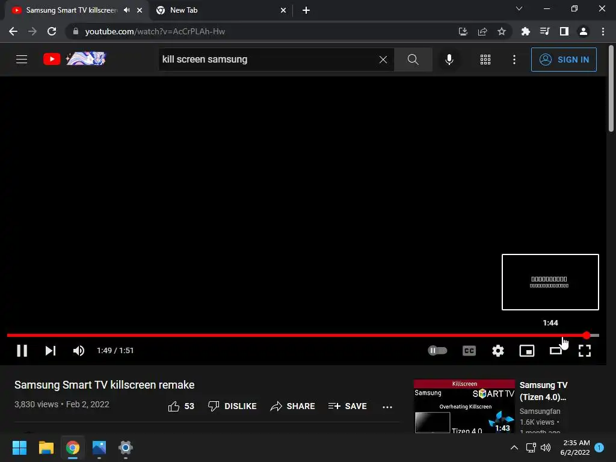Screen dimensions: 616x462
Task: Enter full screen mode
Action: coord(585,351)
